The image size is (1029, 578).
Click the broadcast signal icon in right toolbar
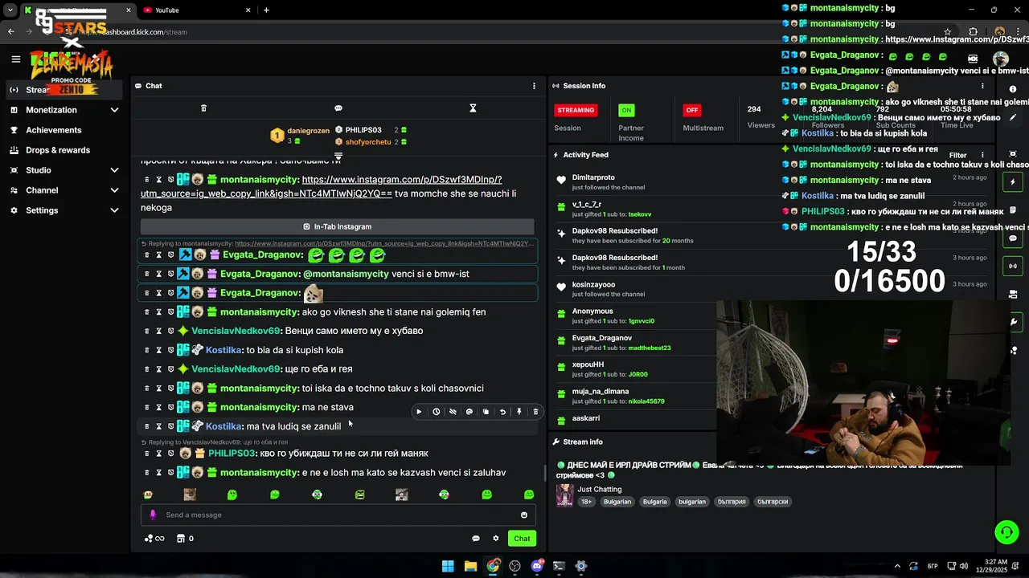tap(1013, 266)
